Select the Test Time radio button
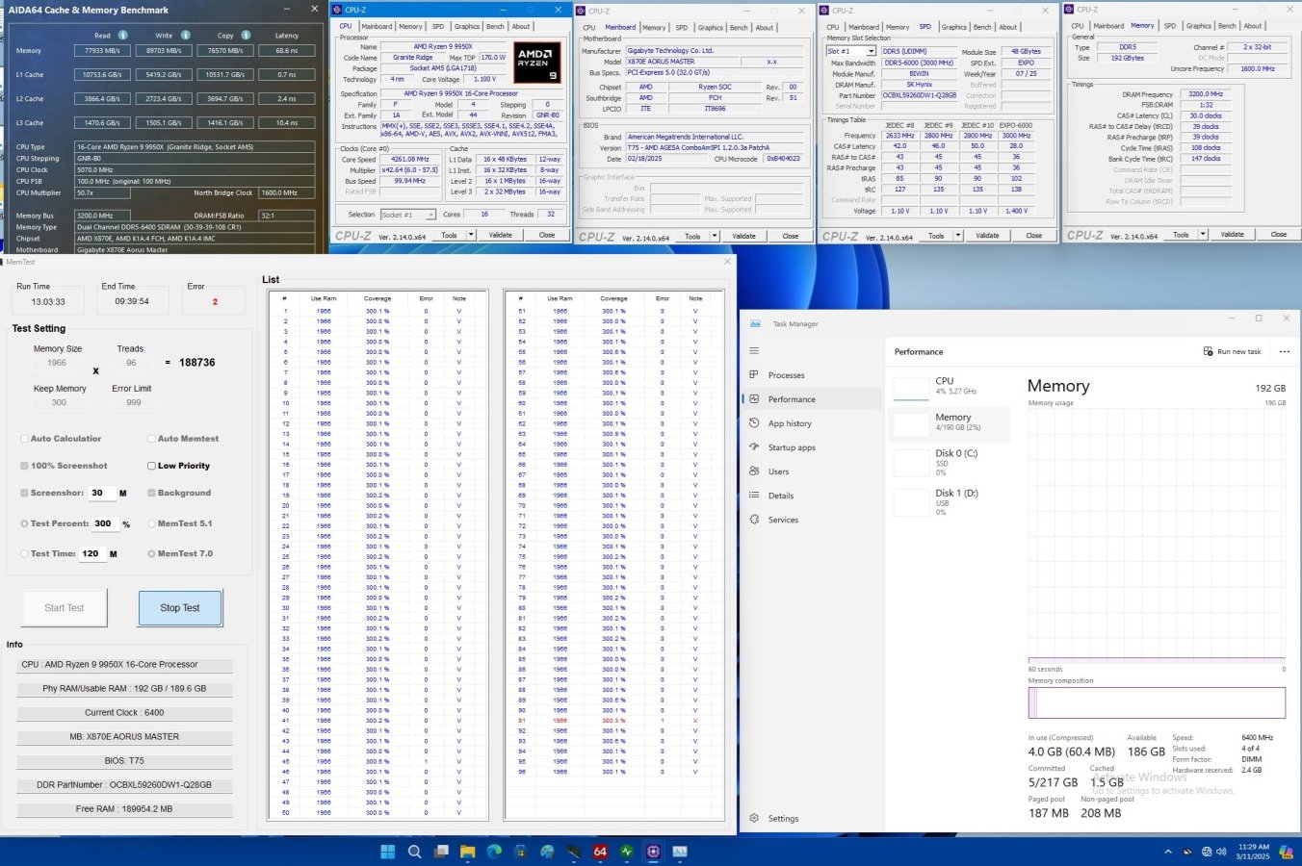 pyautogui.click(x=24, y=553)
